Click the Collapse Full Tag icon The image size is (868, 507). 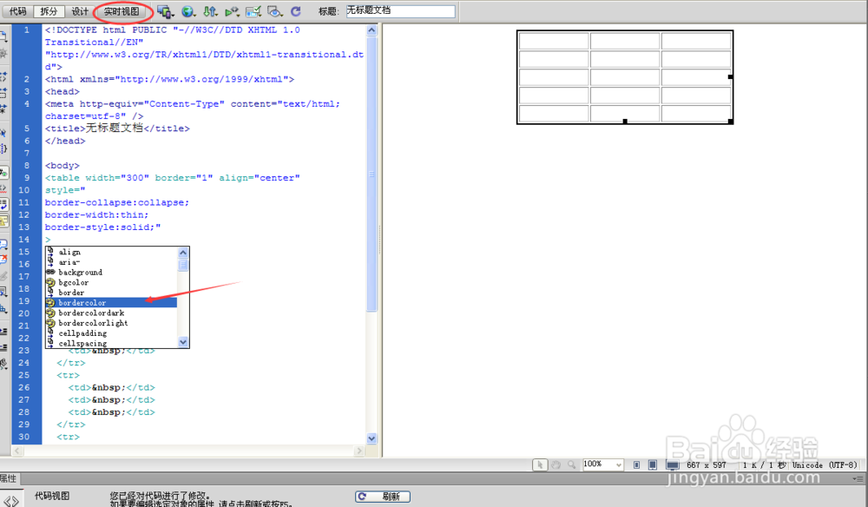tap(3, 77)
